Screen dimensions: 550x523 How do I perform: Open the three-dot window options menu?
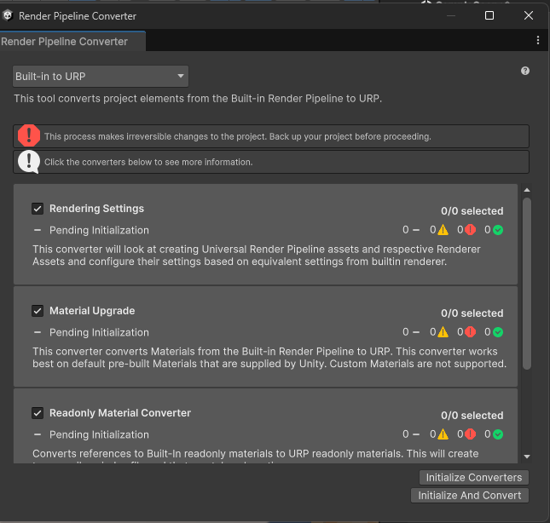pos(538,40)
